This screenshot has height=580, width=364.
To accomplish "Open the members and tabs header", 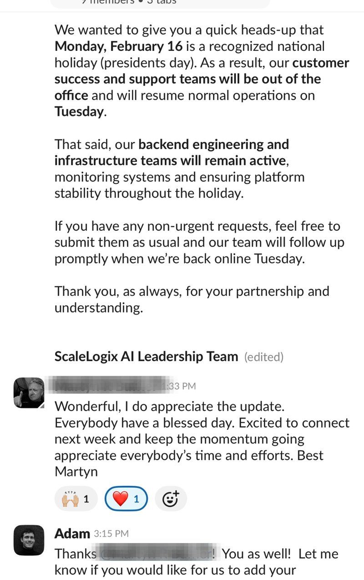I will point(160,2).
